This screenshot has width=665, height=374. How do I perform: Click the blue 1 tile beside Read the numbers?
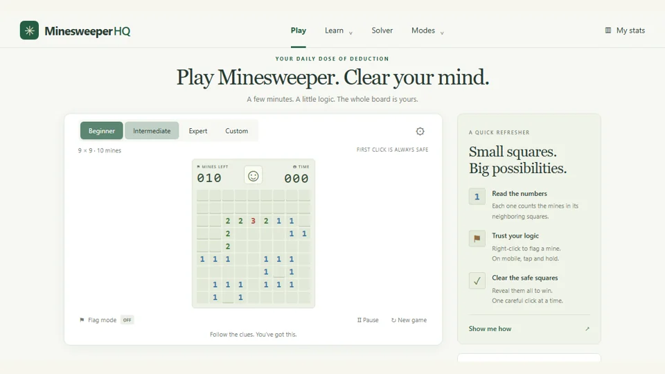477,197
